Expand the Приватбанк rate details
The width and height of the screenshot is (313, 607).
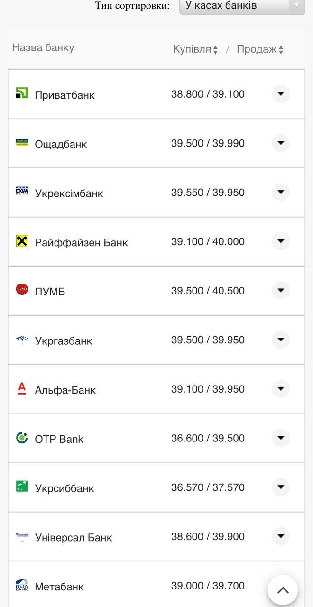point(281,94)
